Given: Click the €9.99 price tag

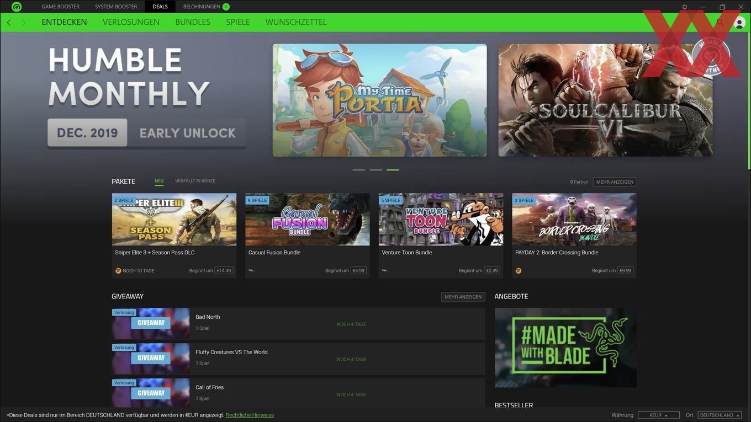Looking at the screenshot, I should pos(626,271).
